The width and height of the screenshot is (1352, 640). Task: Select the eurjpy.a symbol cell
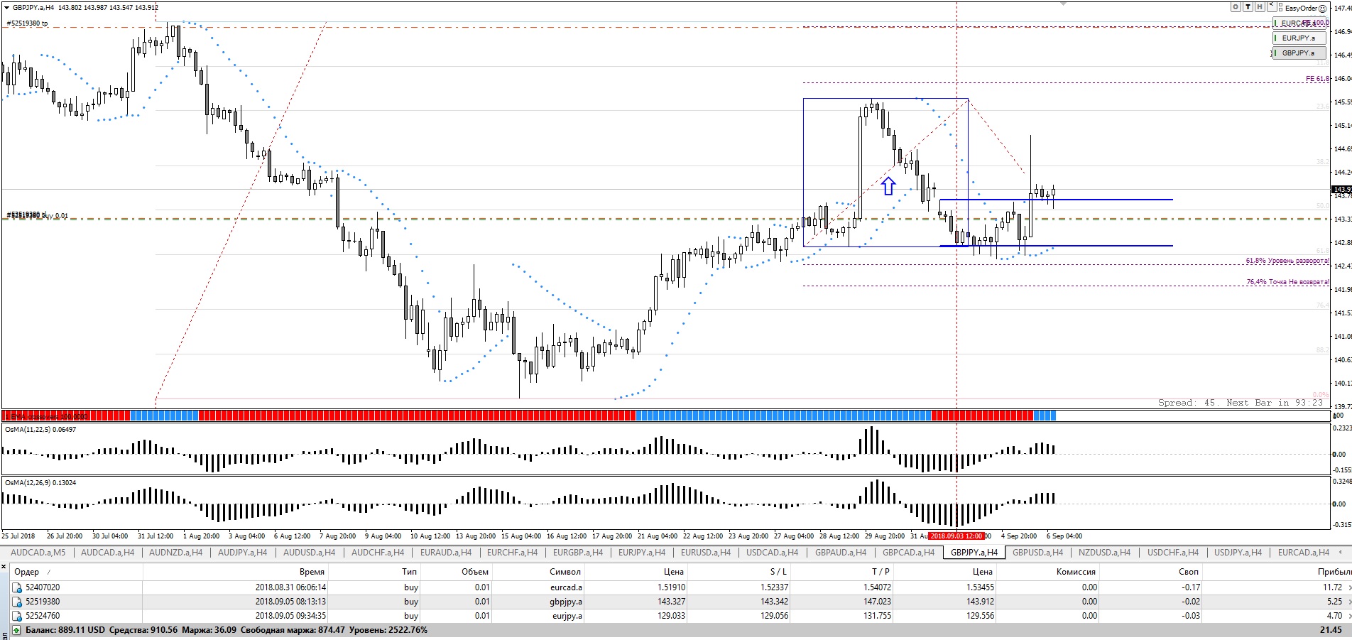(567, 616)
